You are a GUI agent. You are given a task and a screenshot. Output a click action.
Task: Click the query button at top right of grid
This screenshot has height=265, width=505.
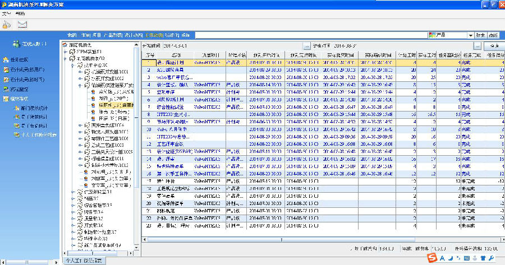coord(492,45)
